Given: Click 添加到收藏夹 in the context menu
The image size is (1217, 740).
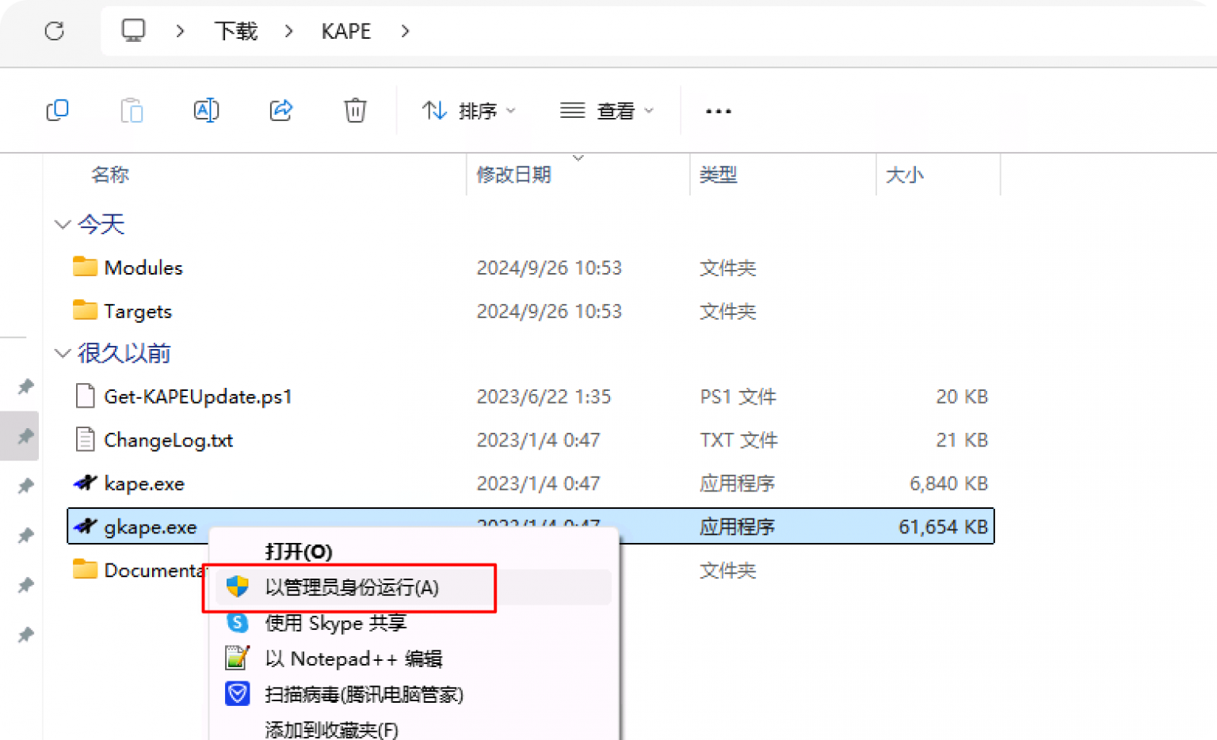Looking at the screenshot, I should pos(330,730).
